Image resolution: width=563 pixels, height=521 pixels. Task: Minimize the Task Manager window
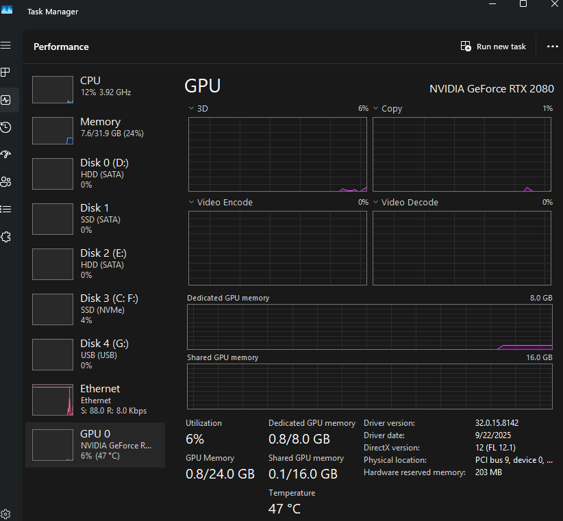[492, 4]
